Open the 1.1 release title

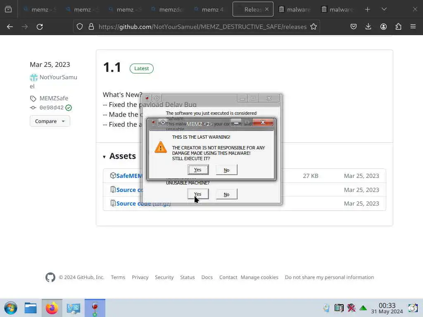pos(112,67)
